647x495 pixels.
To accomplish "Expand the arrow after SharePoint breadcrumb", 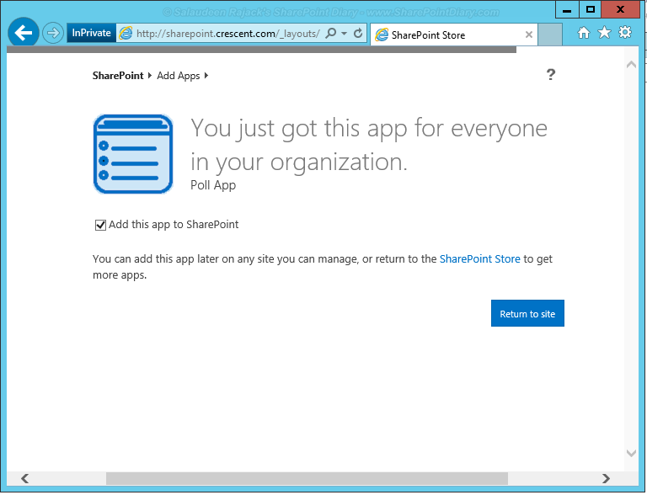I will point(150,76).
